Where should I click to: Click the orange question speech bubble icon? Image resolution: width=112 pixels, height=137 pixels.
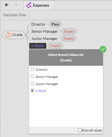coord(8,35)
